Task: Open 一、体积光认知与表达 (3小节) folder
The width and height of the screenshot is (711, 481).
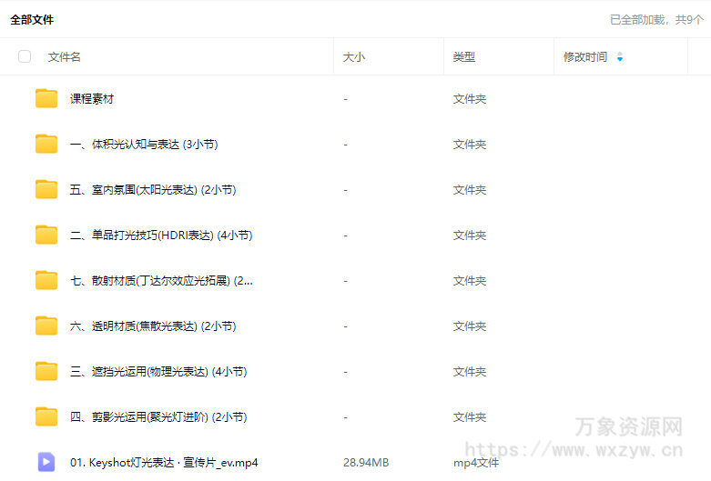Action: (144, 144)
